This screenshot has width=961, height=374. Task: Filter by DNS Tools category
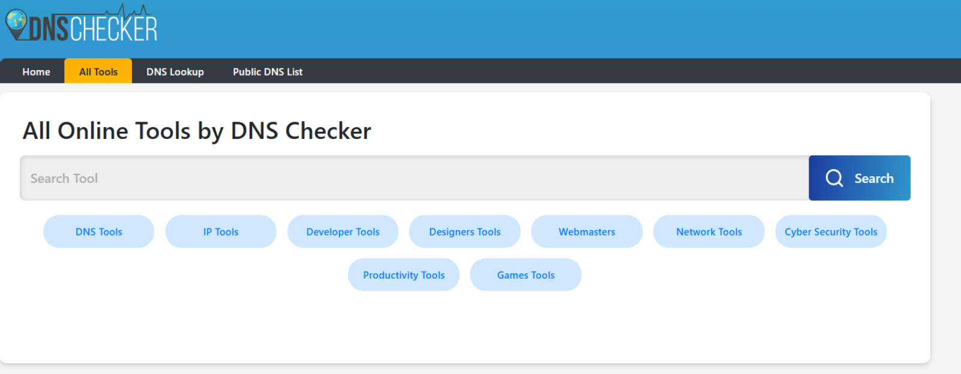pos(99,232)
